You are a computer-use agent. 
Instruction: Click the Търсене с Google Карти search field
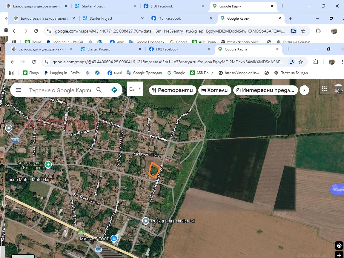[x=60, y=90]
